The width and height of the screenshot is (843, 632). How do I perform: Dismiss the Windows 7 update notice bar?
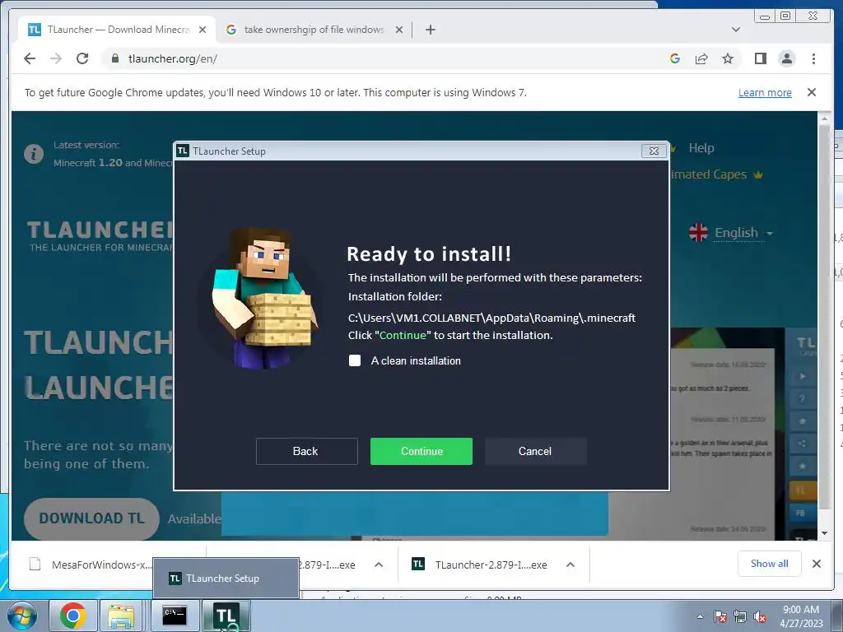[x=811, y=92]
